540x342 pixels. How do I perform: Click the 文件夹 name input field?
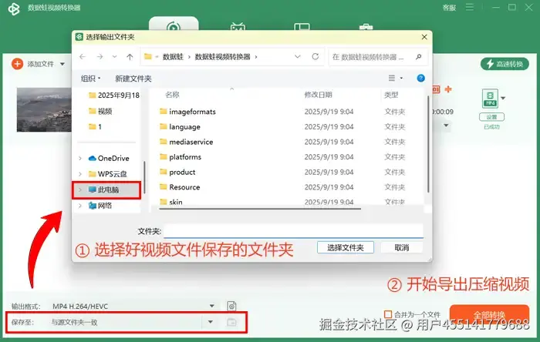pyautogui.click(x=293, y=231)
